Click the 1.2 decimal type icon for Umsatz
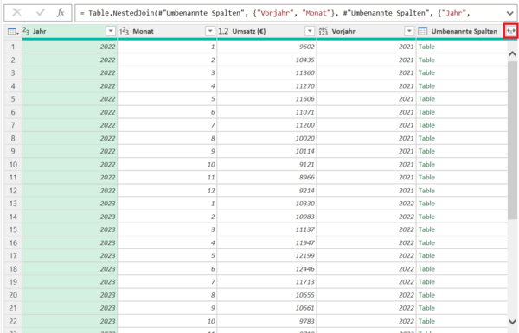The image size is (519, 333). pos(223,31)
